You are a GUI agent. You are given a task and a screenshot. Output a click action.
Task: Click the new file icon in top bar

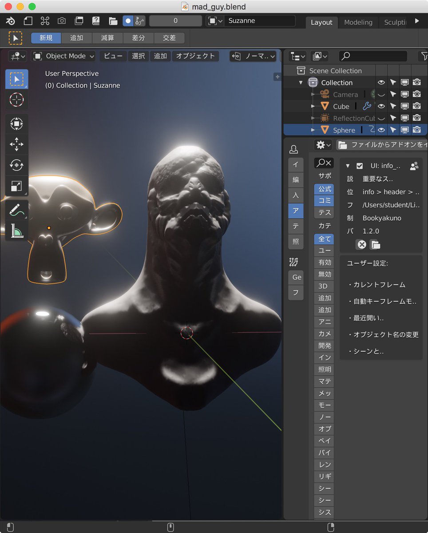point(28,21)
